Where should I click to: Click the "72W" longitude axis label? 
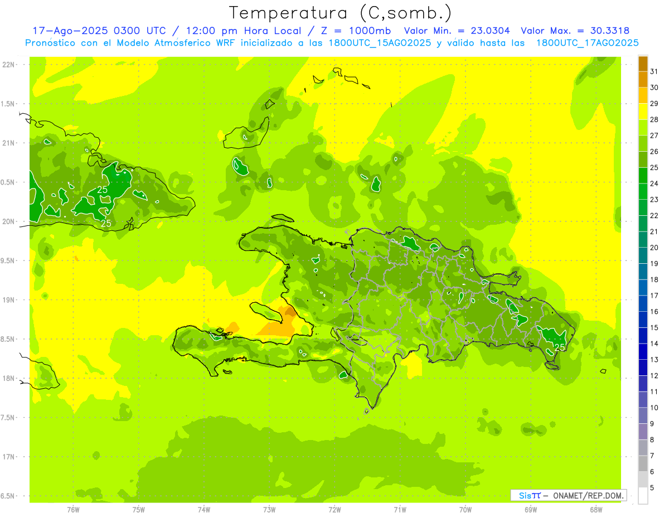pyautogui.click(x=334, y=510)
